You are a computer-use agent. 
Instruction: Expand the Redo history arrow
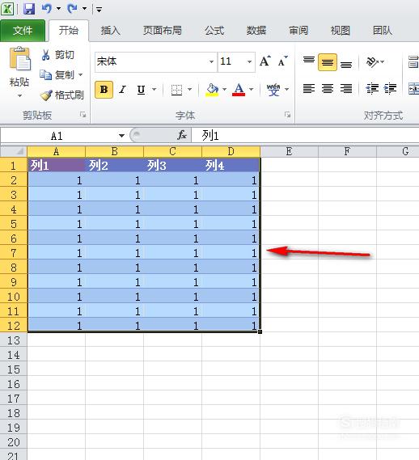(84, 9)
